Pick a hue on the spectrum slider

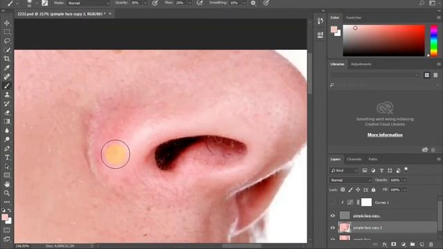tap(434, 41)
